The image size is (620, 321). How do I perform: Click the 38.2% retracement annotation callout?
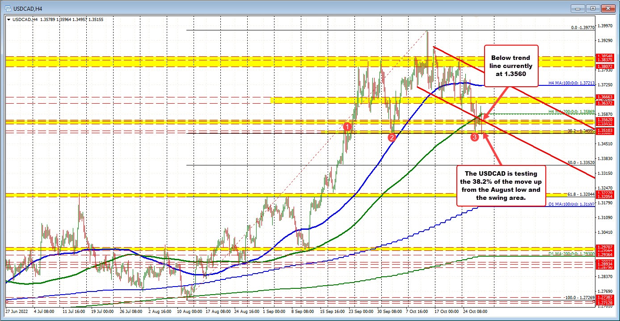tap(501, 186)
